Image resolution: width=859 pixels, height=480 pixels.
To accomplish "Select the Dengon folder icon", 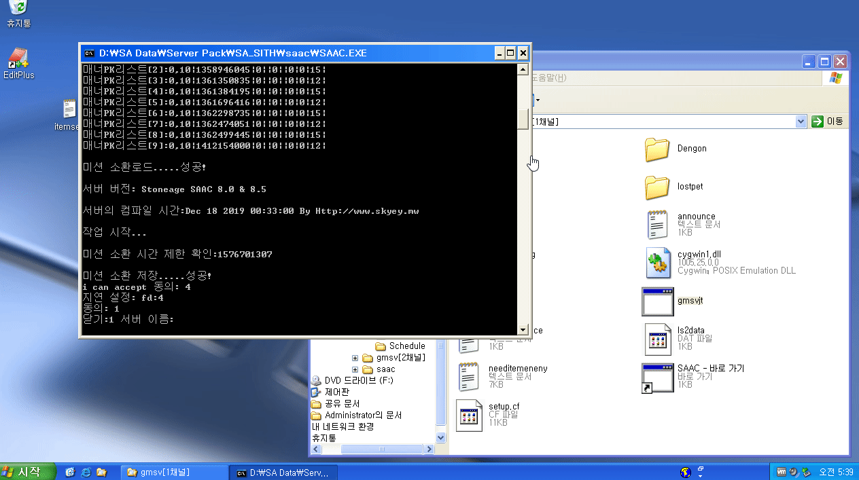I will click(x=657, y=149).
